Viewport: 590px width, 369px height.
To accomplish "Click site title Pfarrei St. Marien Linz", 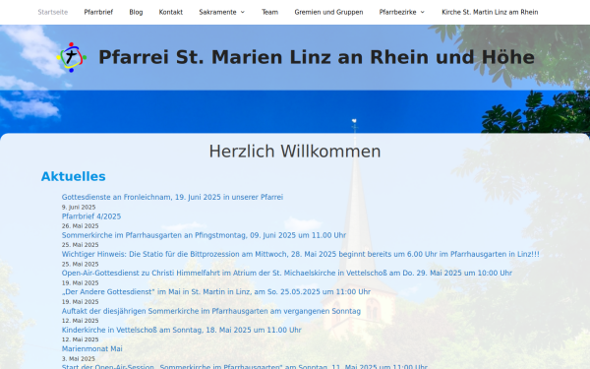I will [x=317, y=57].
